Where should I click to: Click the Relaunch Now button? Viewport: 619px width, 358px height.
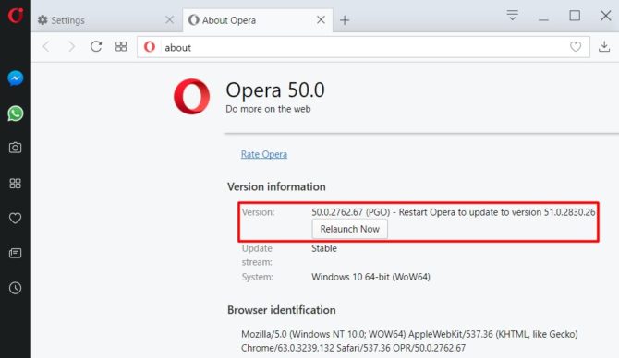[350, 229]
